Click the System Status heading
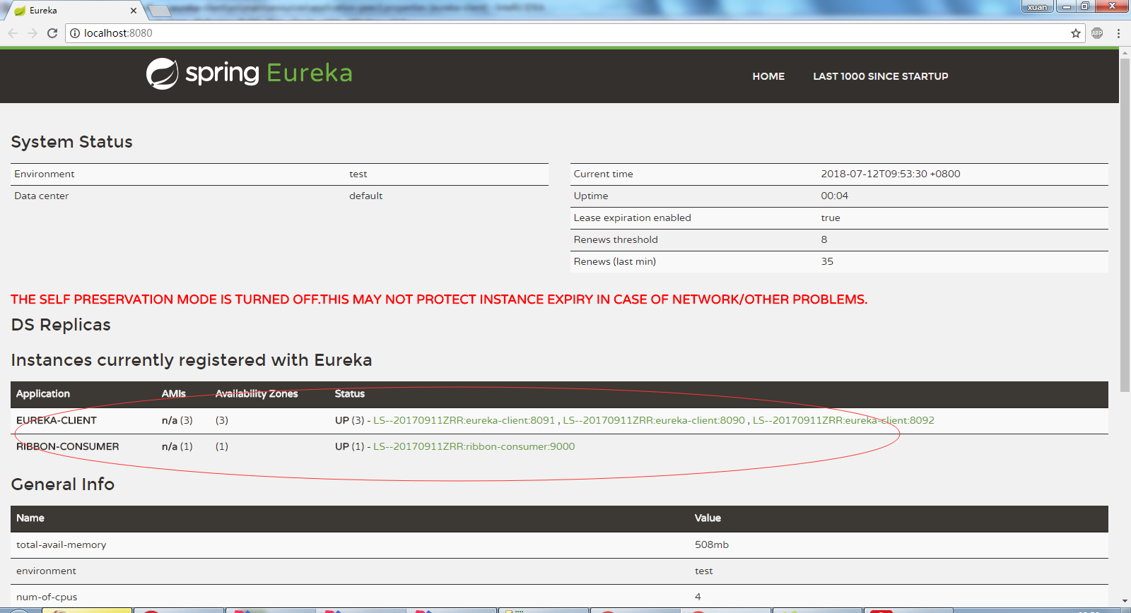The image size is (1131, 613). tap(72, 142)
